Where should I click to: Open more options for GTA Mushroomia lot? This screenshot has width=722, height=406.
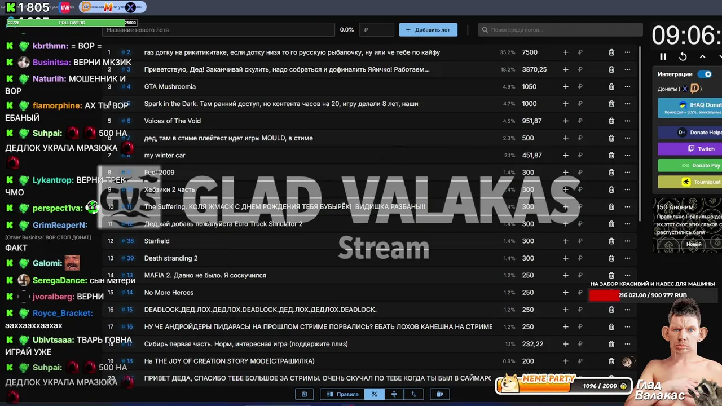(627, 87)
